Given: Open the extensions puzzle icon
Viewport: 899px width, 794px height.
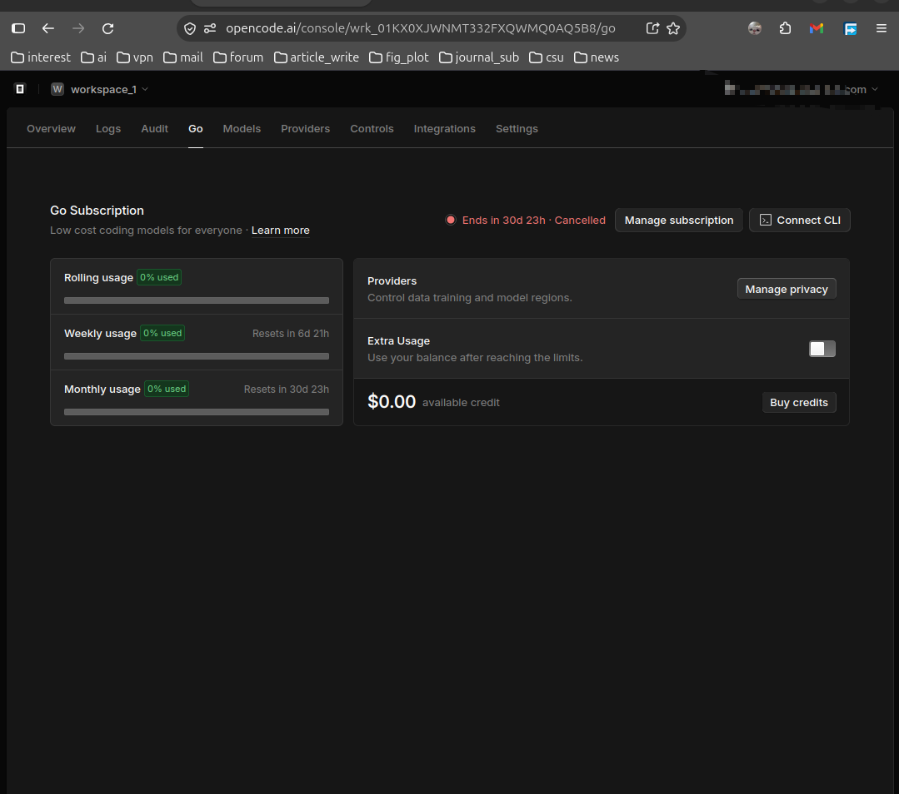Looking at the screenshot, I should click(x=785, y=28).
